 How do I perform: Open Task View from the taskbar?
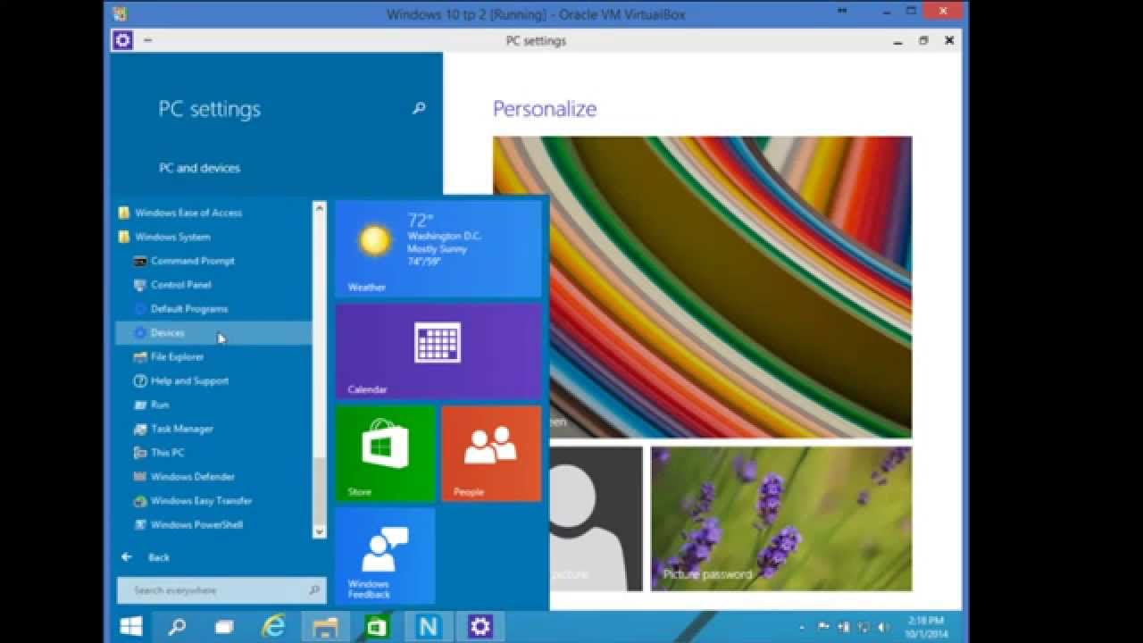(x=224, y=627)
